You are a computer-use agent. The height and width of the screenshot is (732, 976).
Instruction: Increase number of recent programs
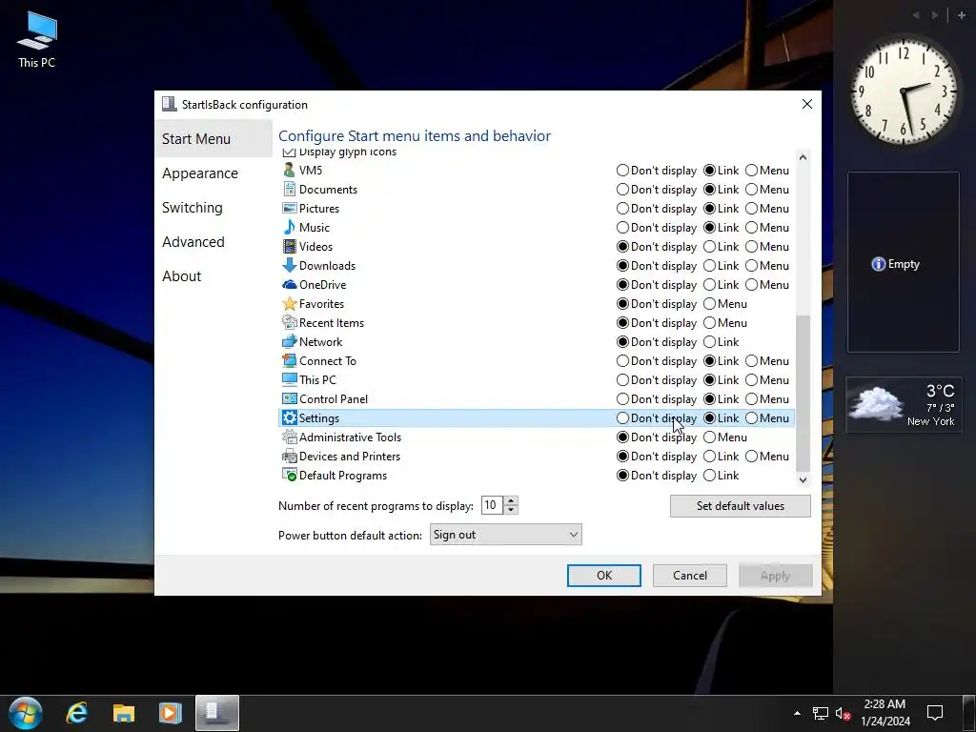pyautogui.click(x=511, y=501)
